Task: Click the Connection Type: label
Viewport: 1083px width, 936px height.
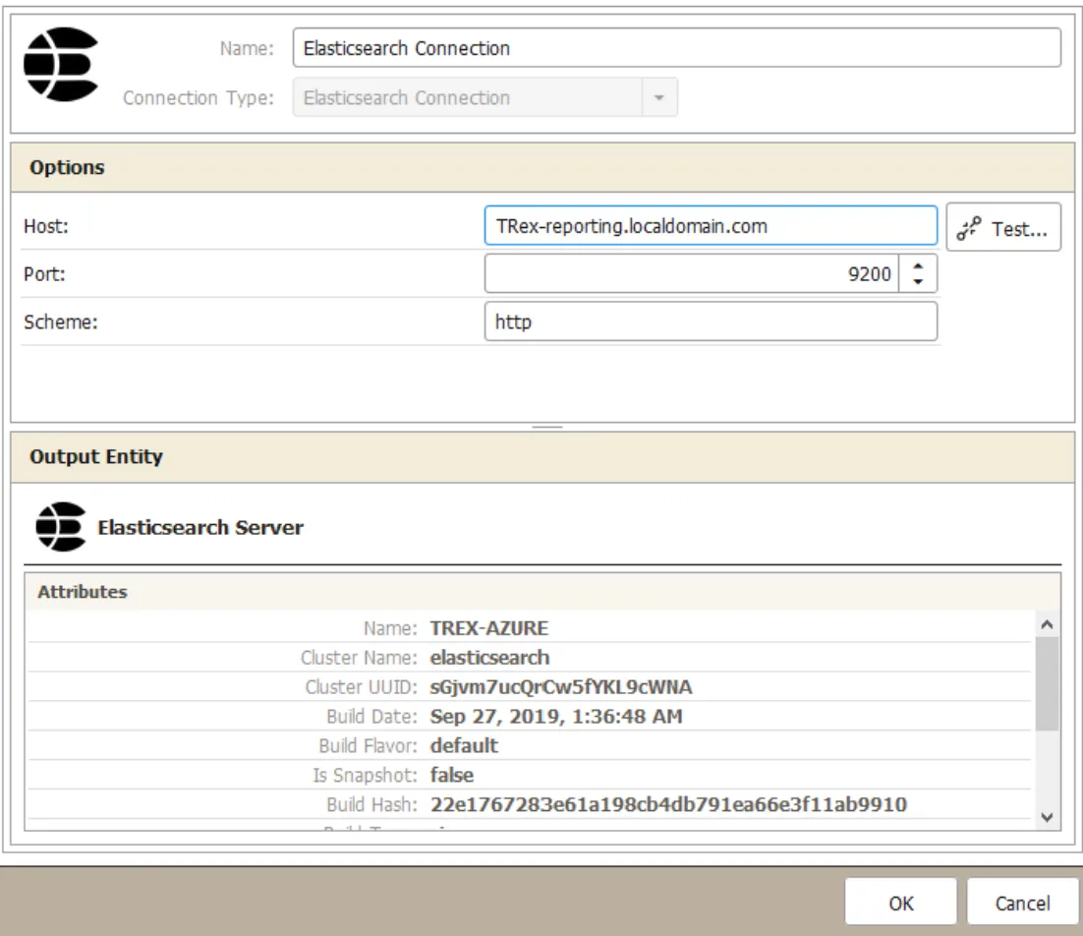Action: (x=199, y=98)
